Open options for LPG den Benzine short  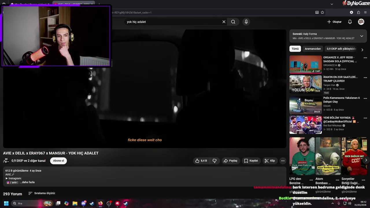311,180
